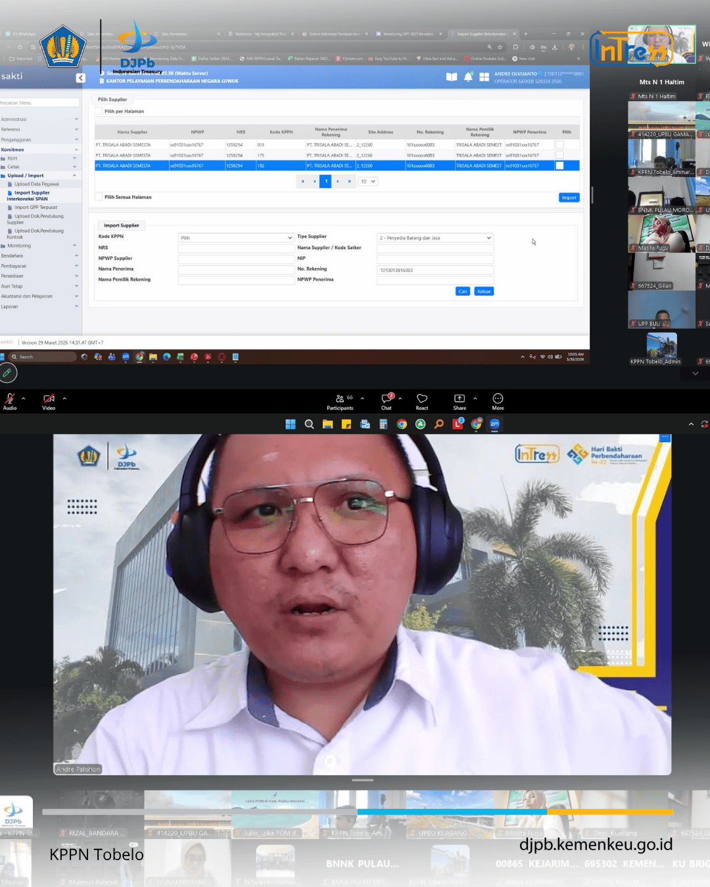The width and height of the screenshot is (710, 887).
Task: Open the rows-per-page dropdown showing 10
Action: click(367, 181)
